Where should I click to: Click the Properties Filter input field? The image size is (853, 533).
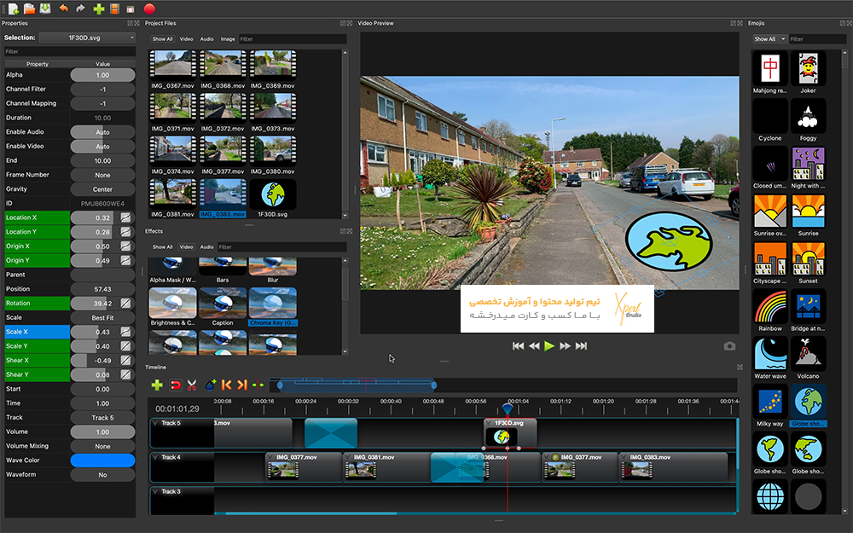(x=70, y=52)
